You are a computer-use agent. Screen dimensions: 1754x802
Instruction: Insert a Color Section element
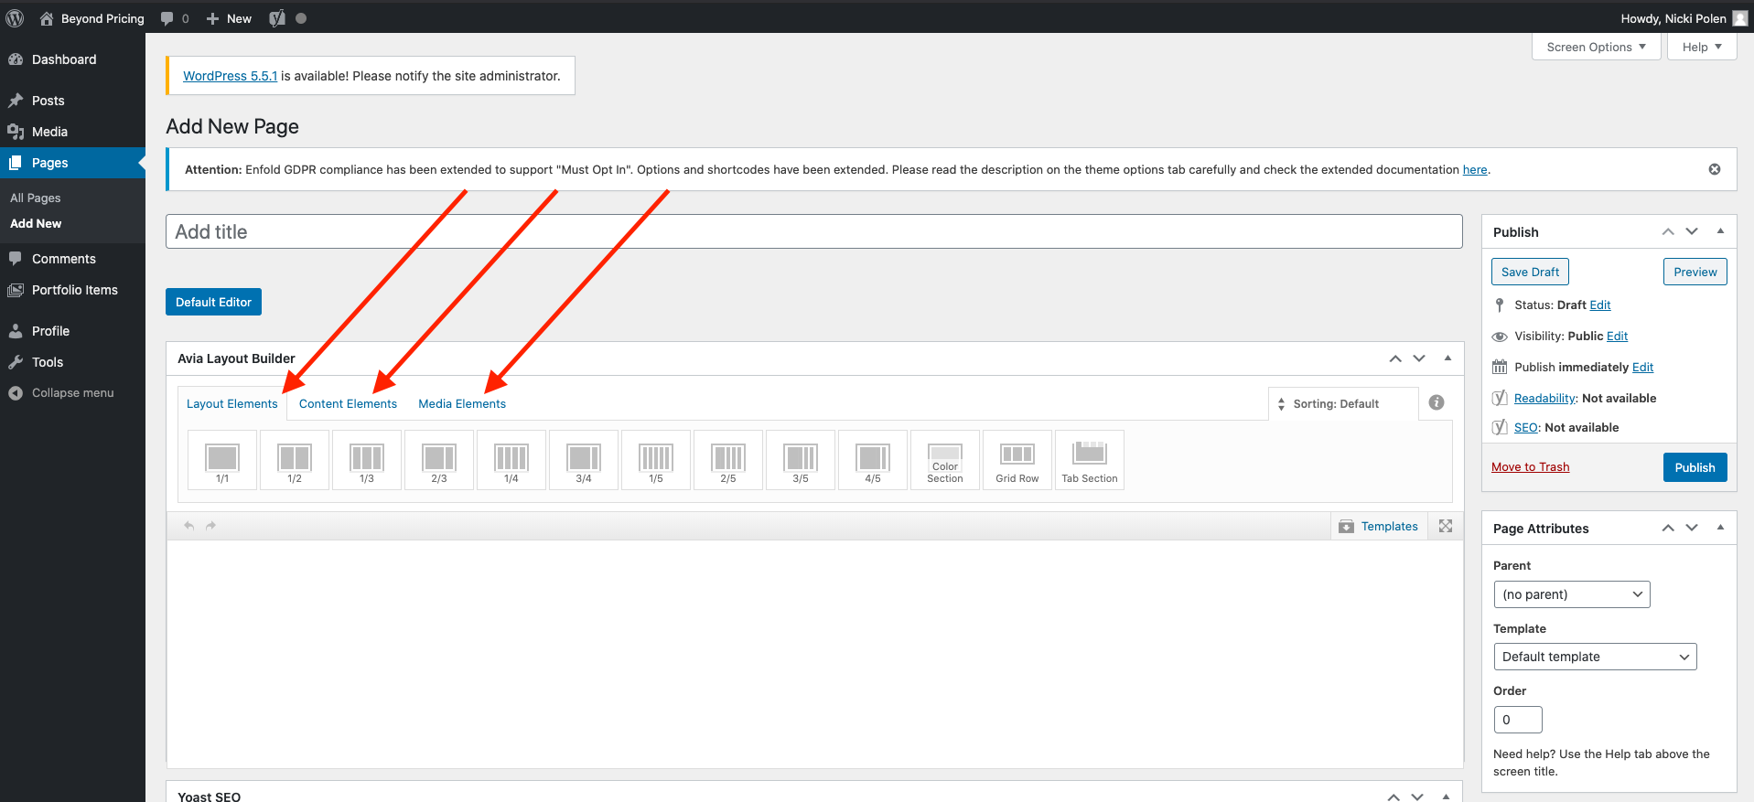pos(945,460)
